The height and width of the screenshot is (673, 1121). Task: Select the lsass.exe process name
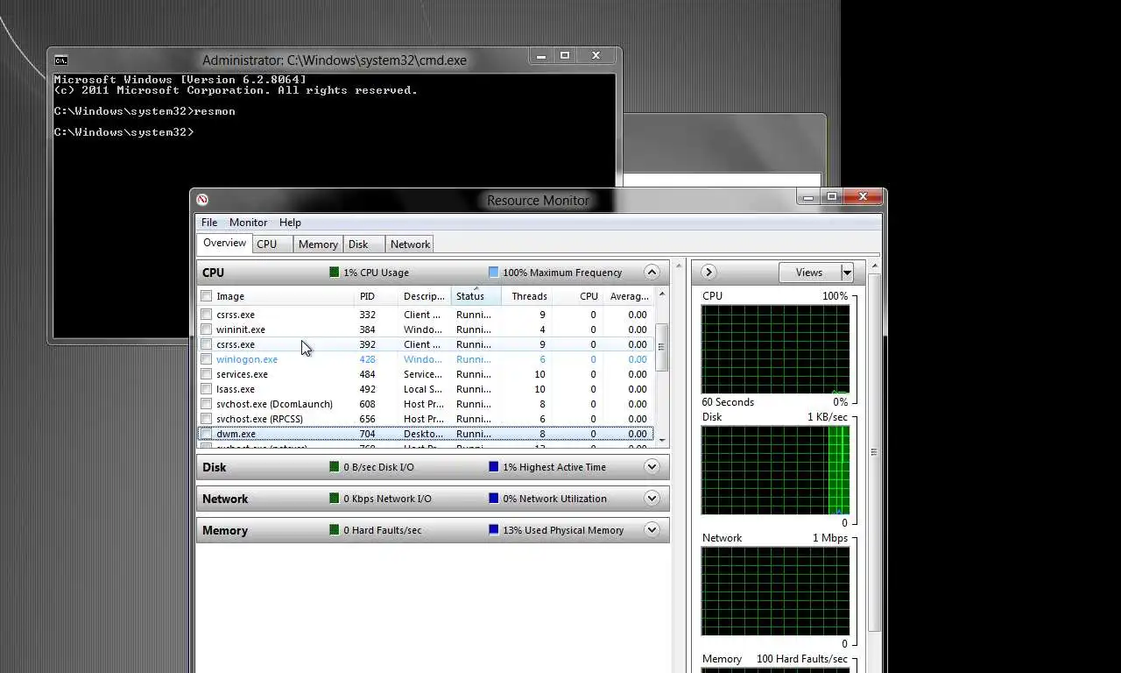tap(236, 389)
